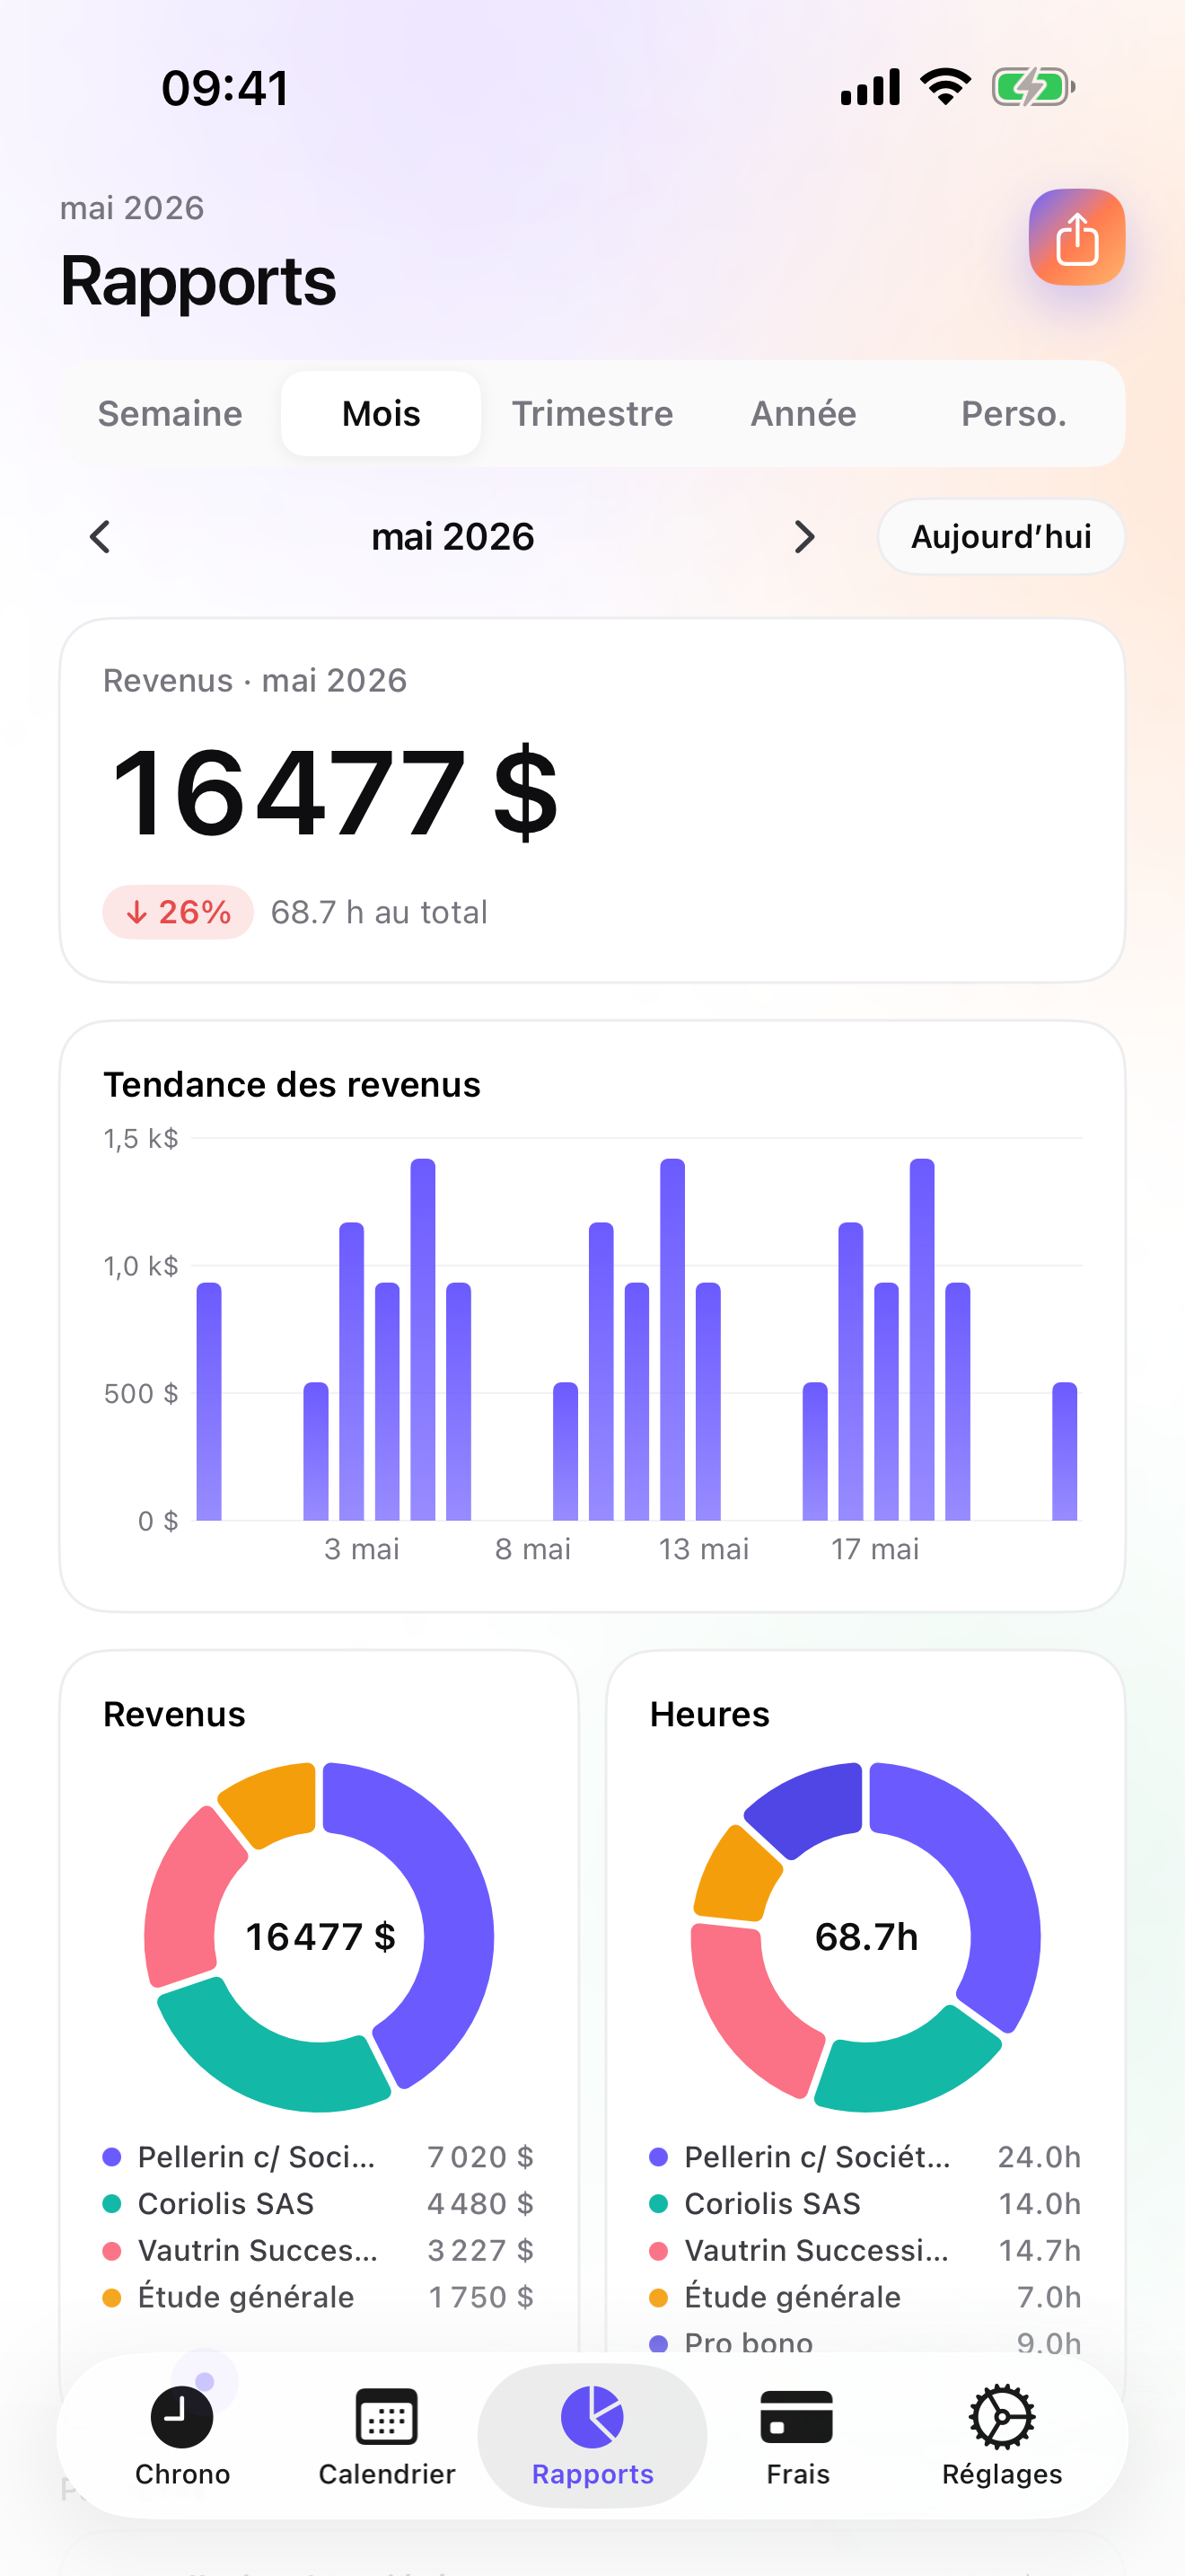1185x2576 pixels.
Task: Tap the Pellerin purple dot in Revenus legend
Action: (112, 2157)
